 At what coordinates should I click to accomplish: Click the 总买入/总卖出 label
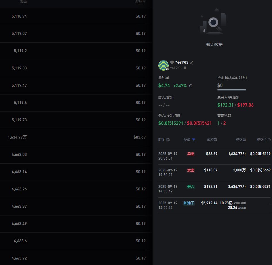pos(228,98)
